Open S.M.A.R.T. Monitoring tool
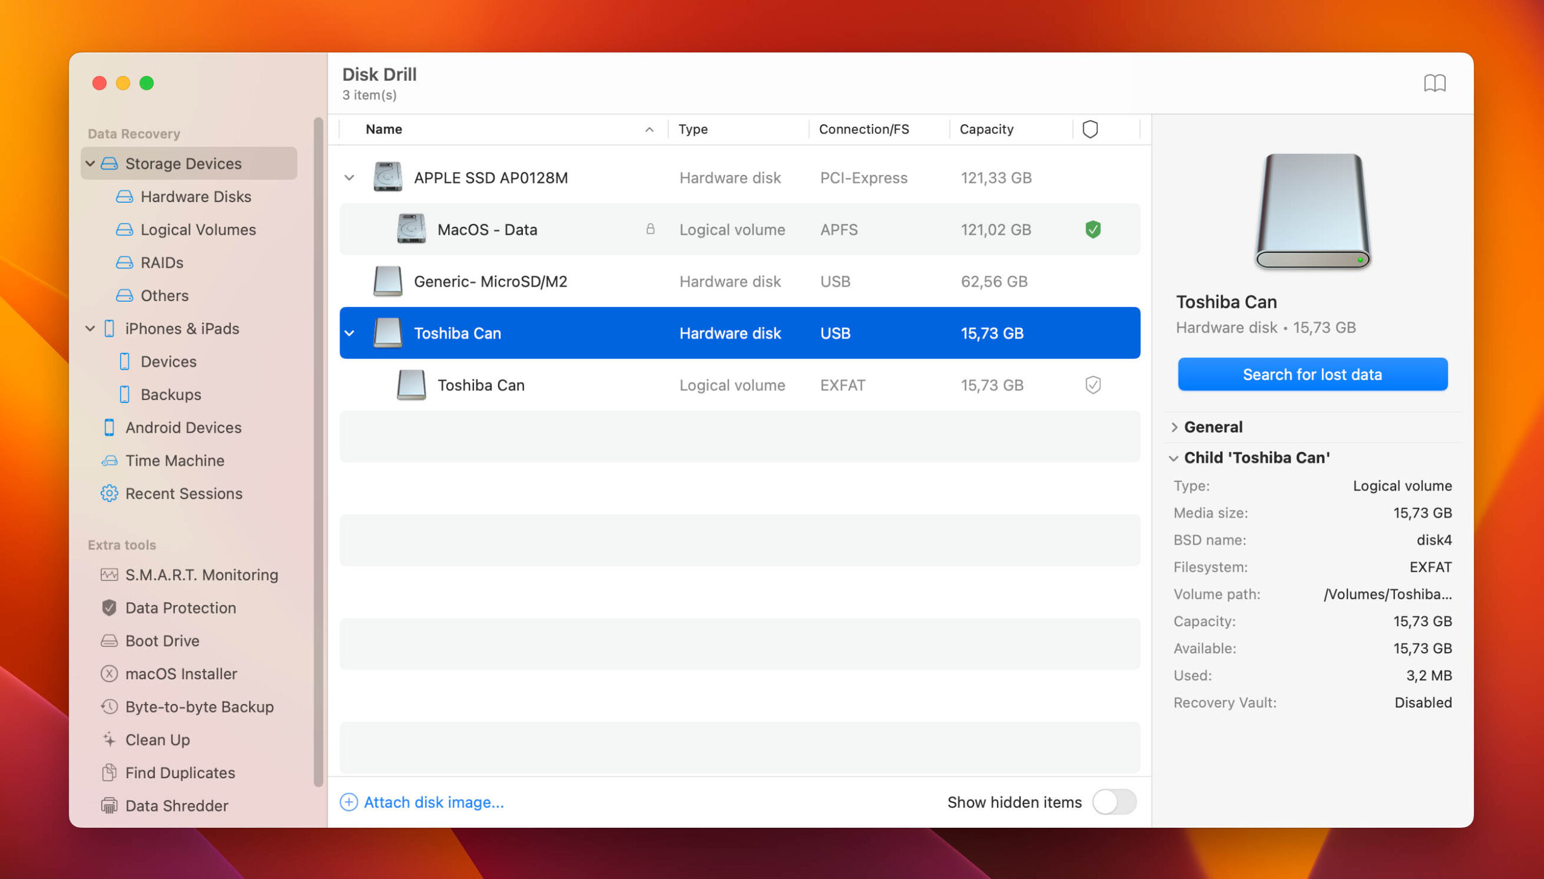This screenshot has width=1544, height=879. (x=201, y=575)
